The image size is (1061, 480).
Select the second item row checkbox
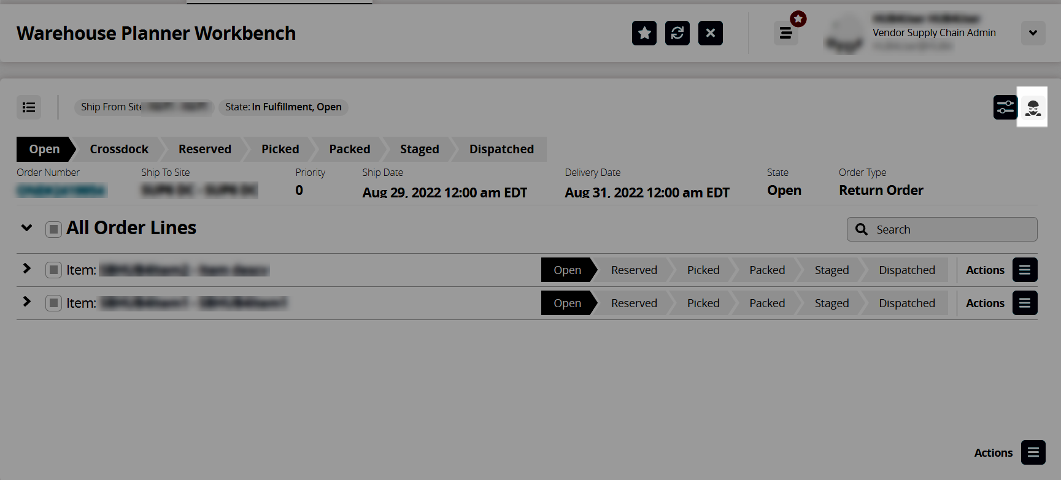click(x=53, y=303)
